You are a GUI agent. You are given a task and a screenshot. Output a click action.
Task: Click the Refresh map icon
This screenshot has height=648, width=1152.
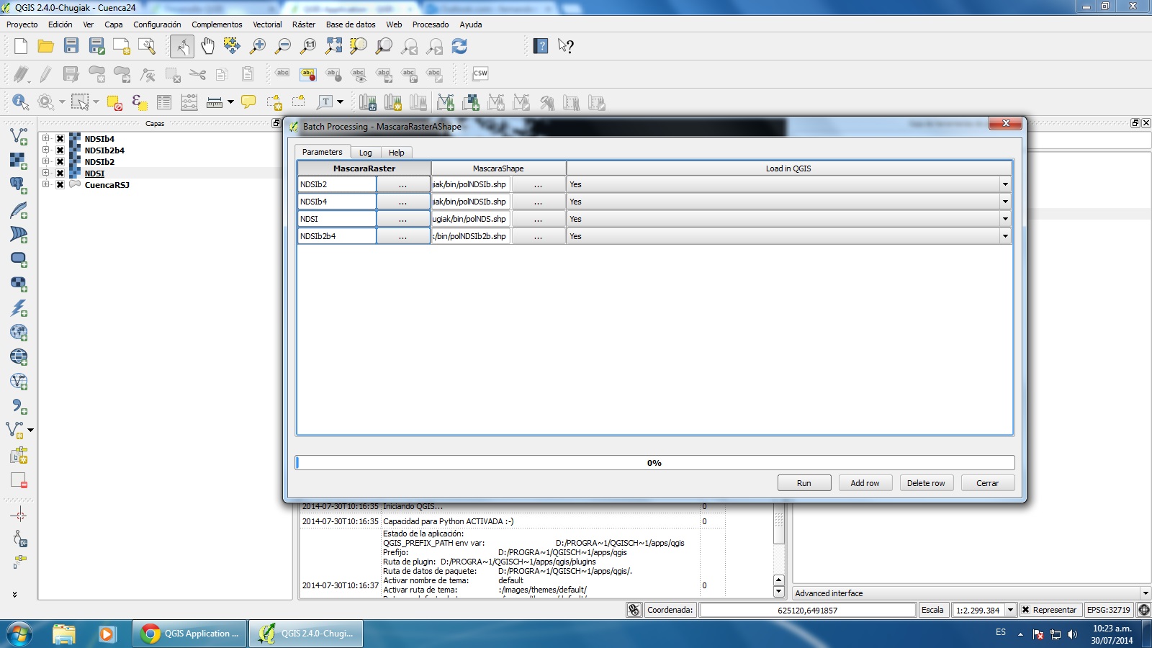click(x=459, y=47)
